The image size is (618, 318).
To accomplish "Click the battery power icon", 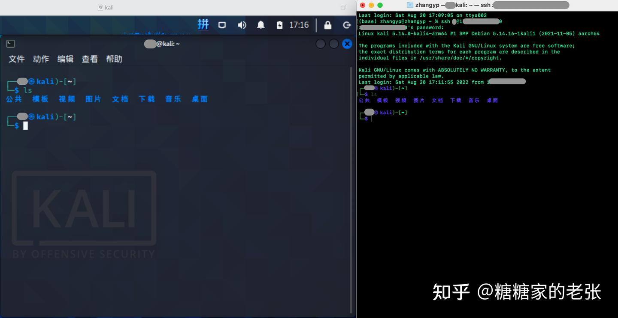I will click(x=279, y=25).
